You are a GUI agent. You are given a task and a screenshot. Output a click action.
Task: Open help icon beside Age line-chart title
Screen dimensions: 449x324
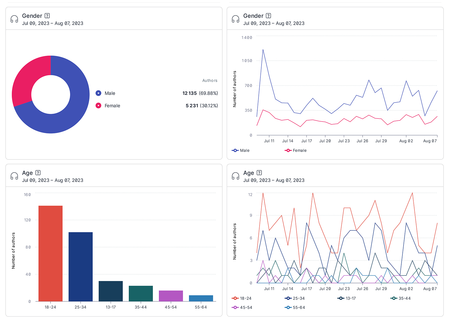pyautogui.click(x=259, y=173)
